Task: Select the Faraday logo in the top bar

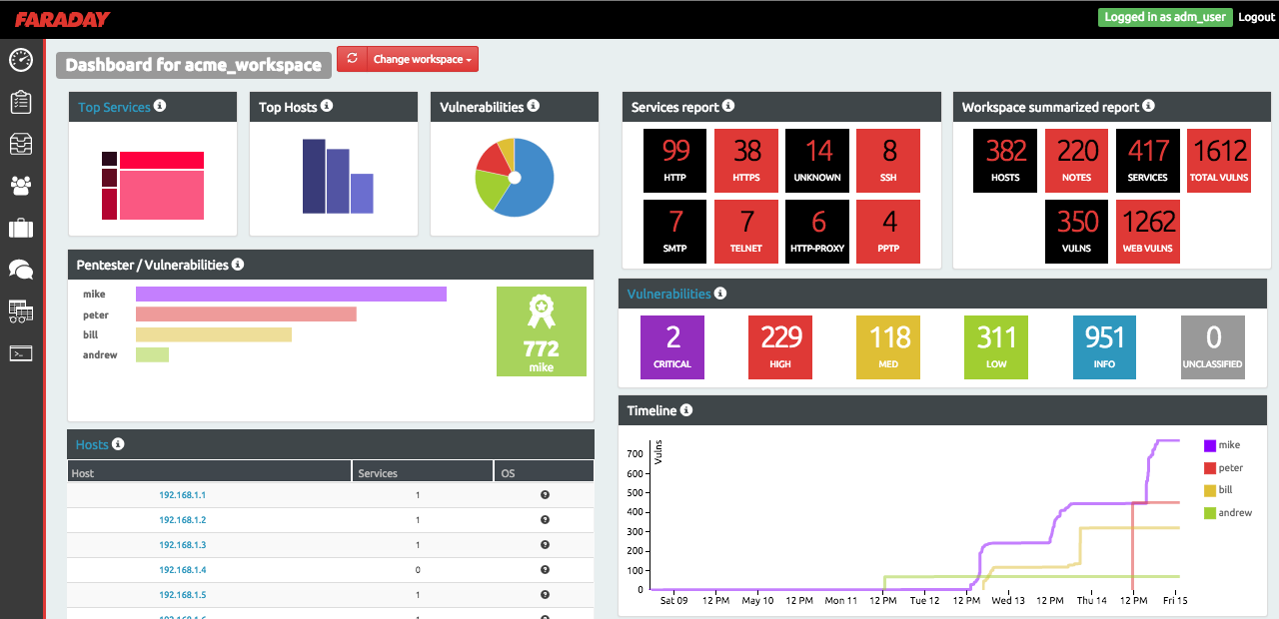Action: [64, 17]
